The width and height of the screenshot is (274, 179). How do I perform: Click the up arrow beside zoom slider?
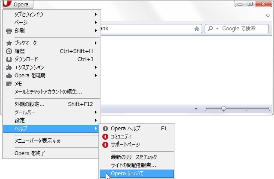click(196, 109)
